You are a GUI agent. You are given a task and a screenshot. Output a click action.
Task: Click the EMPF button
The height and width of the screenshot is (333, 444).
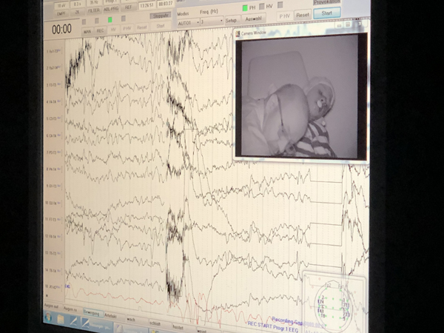[61, 13]
